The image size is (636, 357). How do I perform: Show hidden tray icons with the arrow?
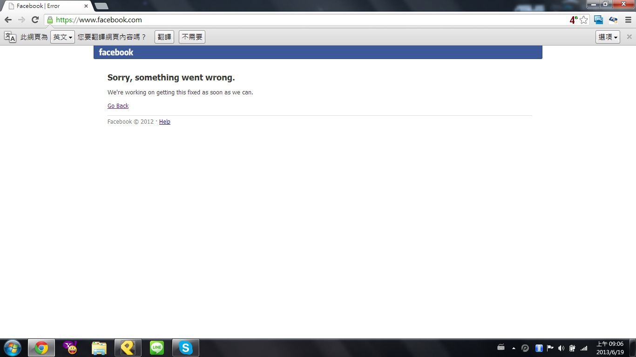coord(514,348)
